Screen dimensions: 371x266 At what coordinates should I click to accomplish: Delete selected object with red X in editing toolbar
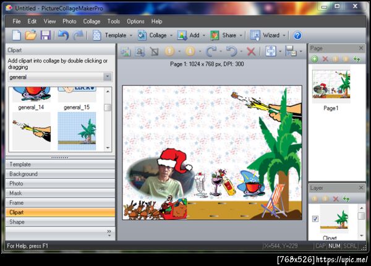click(x=251, y=51)
